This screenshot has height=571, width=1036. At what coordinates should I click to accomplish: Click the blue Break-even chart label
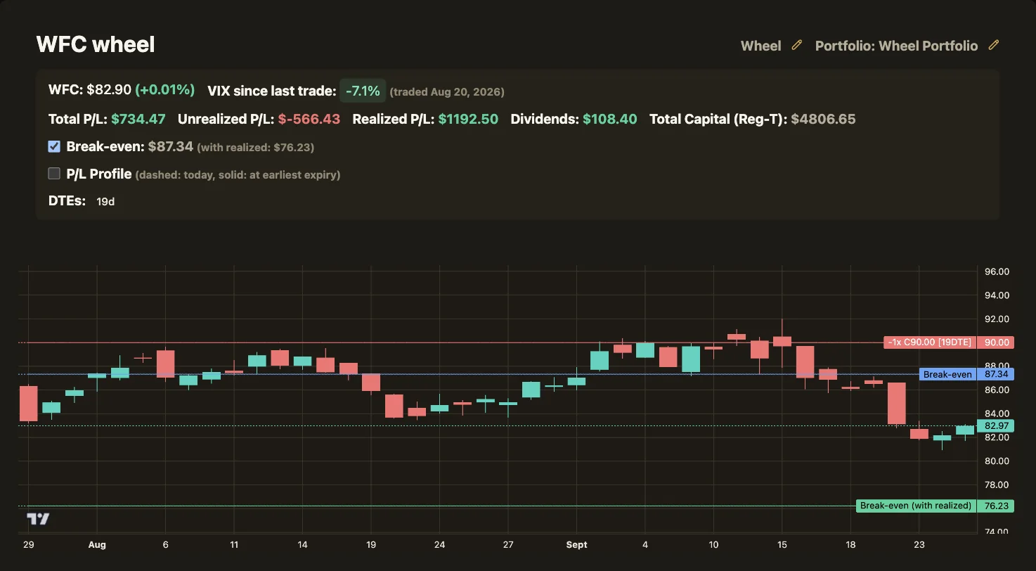click(x=947, y=374)
